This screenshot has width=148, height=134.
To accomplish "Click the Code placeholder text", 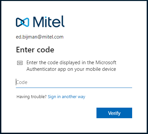I will point(22,82).
